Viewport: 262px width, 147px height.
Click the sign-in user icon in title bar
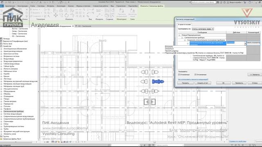pyautogui.click(x=228, y=2)
